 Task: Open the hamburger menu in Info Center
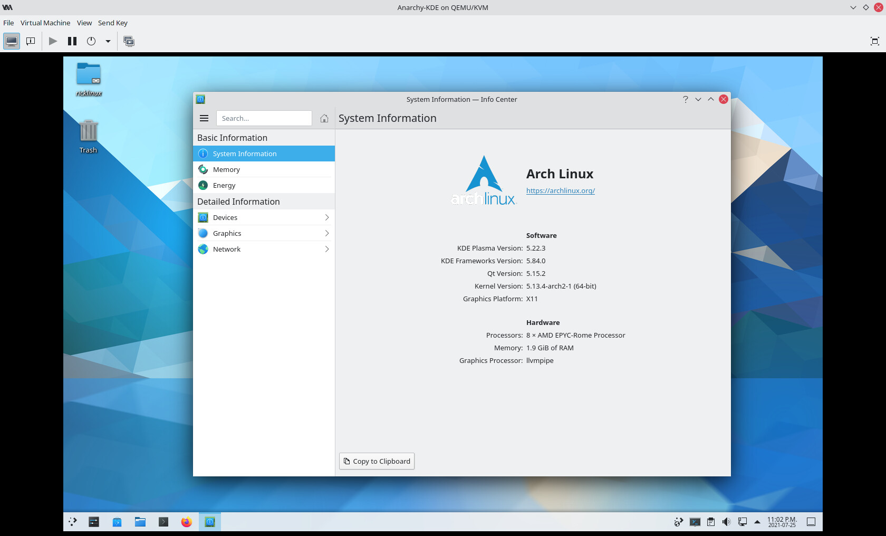pyautogui.click(x=204, y=118)
